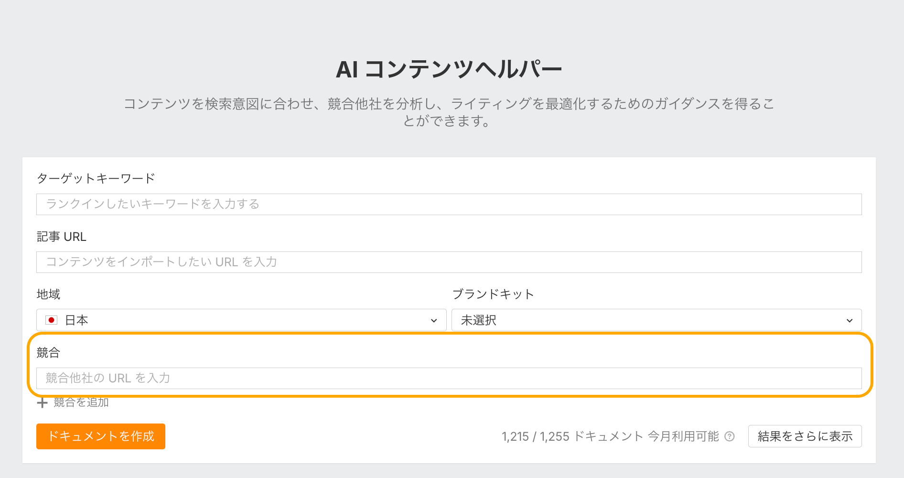
Task: Expand the 地域 dropdown chevron arrow
Action: coord(434,321)
